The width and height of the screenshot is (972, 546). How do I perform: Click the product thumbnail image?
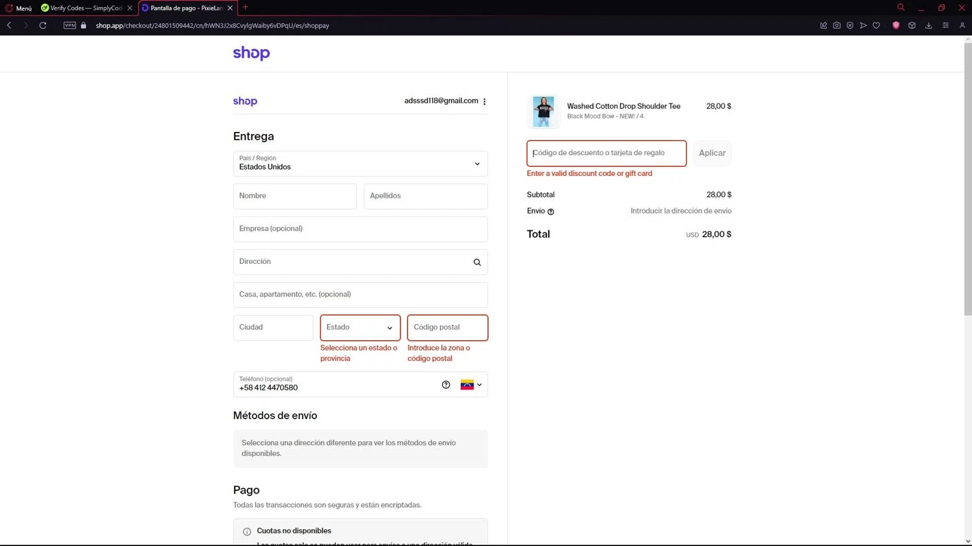pos(544,111)
